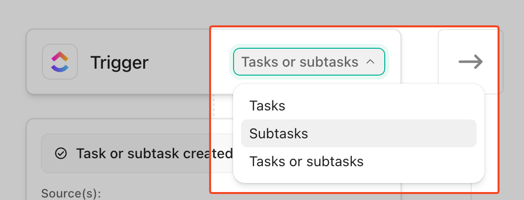Click the chevron on the trigger selector

point(370,62)
